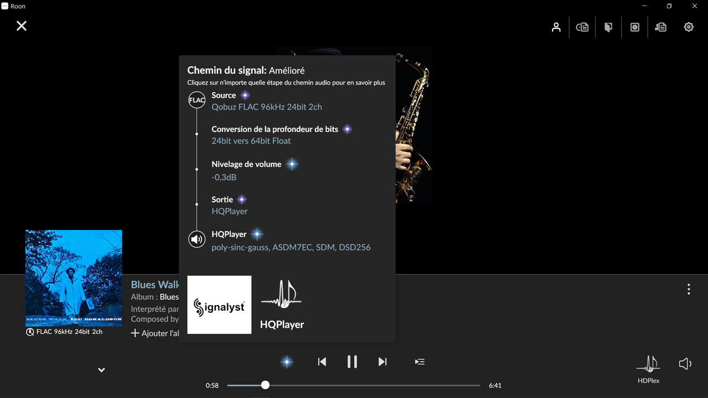This screenshot has height=398, width=708.
Task: Click the star next to HQPlayer step
Action: (x=257, y=234)
